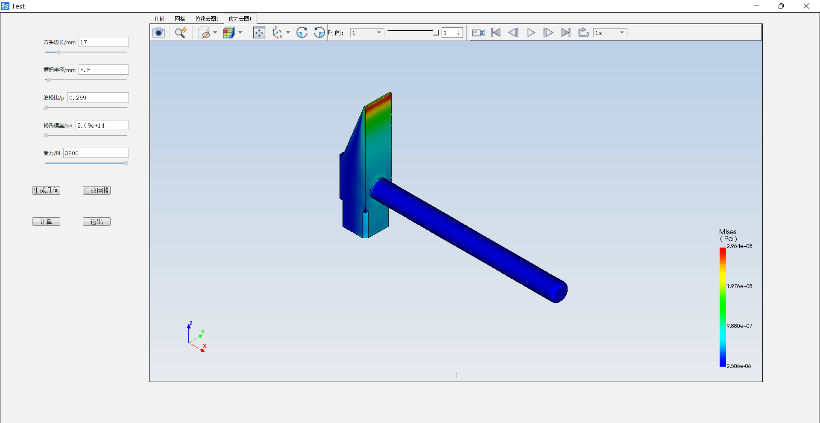Click the 杨氏模量/pa input field
Viewport: 820px width, 423px height.
102,125
